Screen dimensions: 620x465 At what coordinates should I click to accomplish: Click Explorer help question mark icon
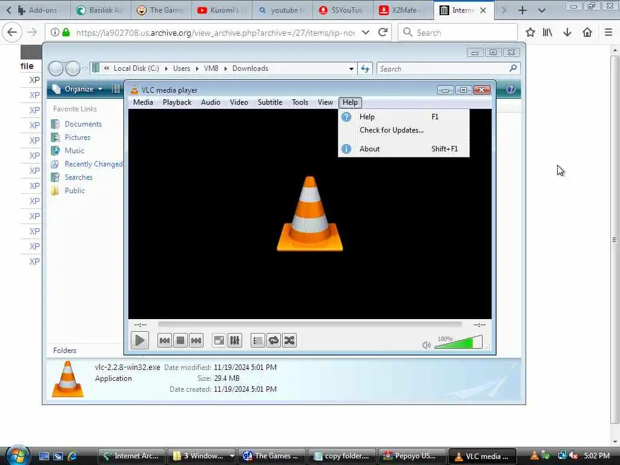click(511, 90)
